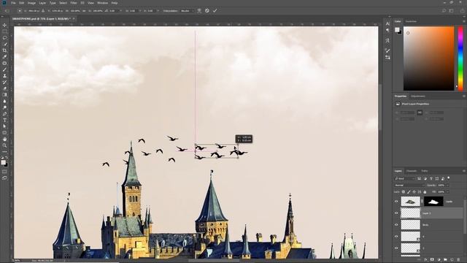Open the Layer menu
Image resolution: width=467 pixels, height=263 pixels.
click(x=42, y=3)
